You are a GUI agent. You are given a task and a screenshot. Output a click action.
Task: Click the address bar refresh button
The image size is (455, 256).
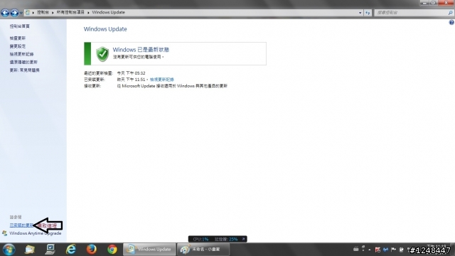[x=368, y=13]
